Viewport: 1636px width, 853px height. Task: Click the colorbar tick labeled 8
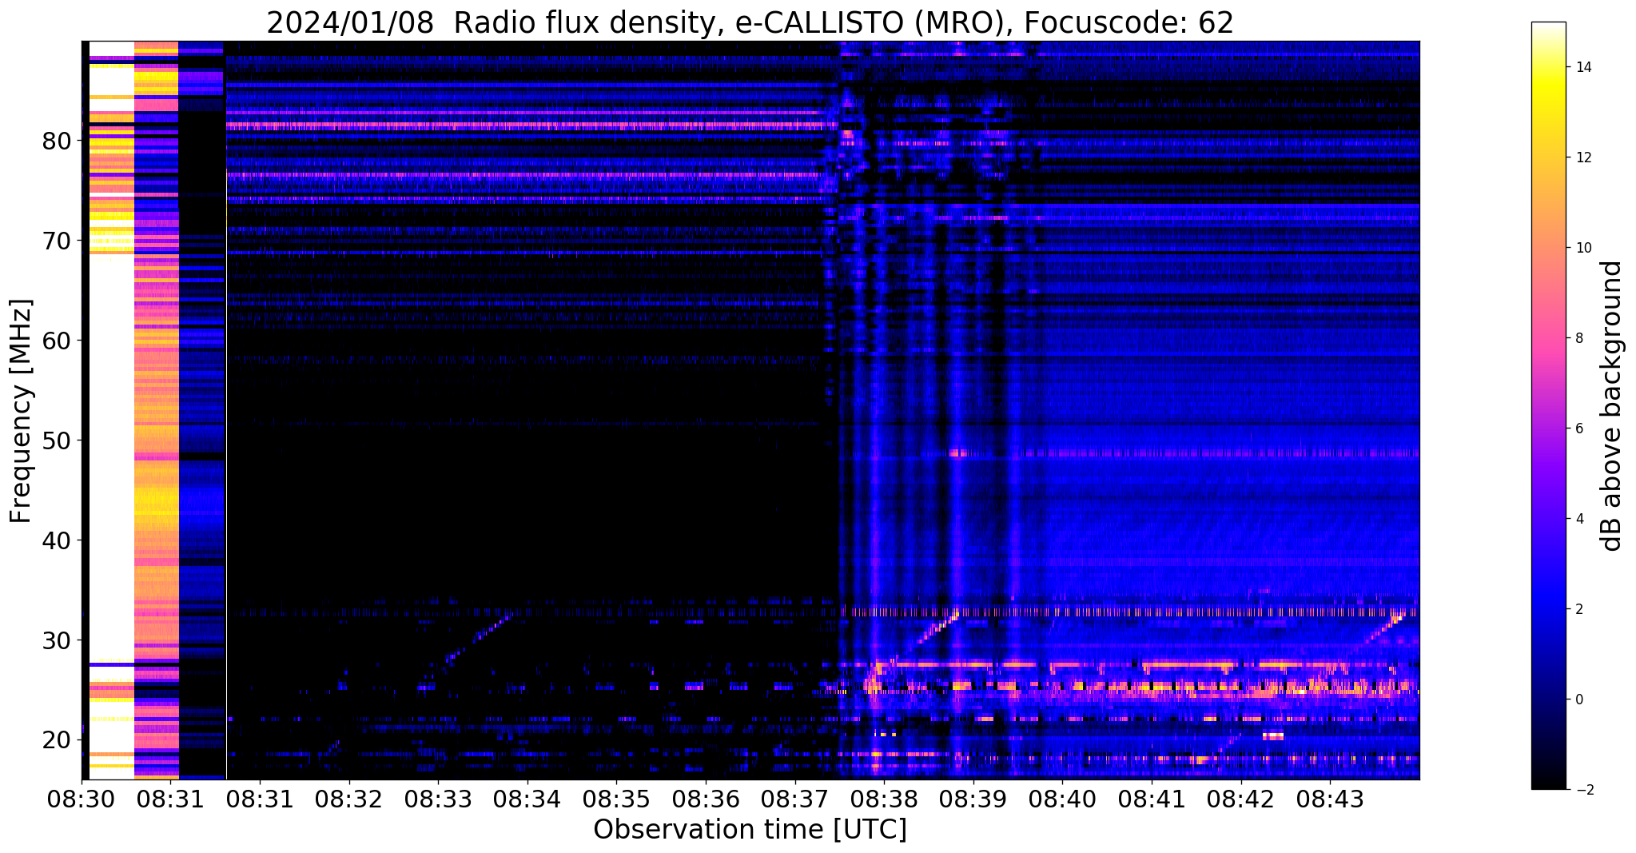[x=1578, y=338]
